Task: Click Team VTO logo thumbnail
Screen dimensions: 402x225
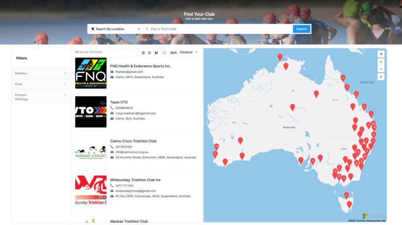Action: pos(91,112)
